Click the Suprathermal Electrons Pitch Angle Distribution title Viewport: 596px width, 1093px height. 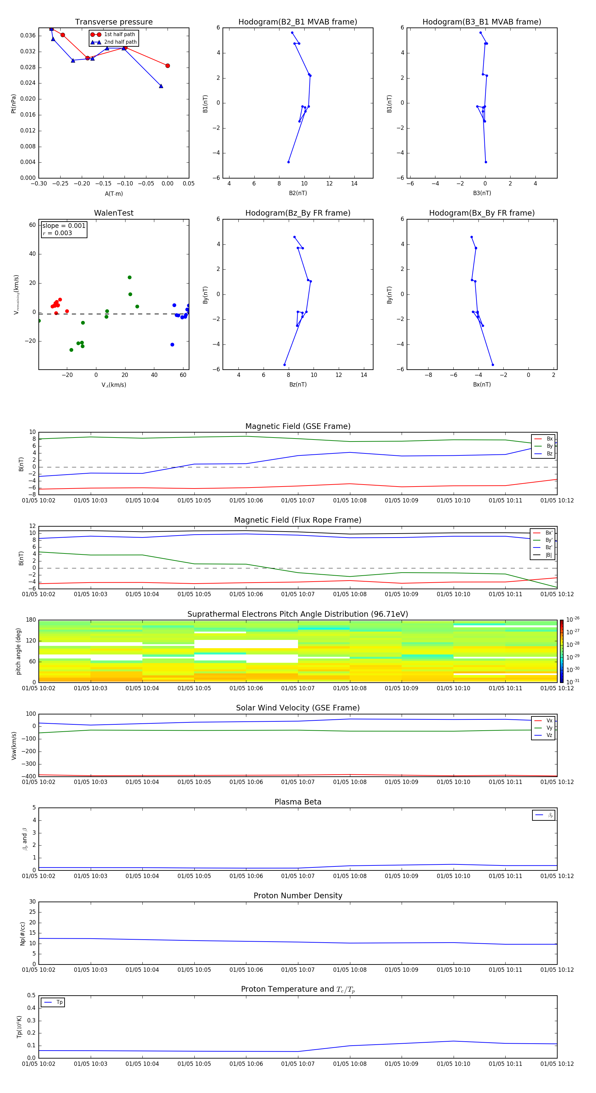[298, 614]
